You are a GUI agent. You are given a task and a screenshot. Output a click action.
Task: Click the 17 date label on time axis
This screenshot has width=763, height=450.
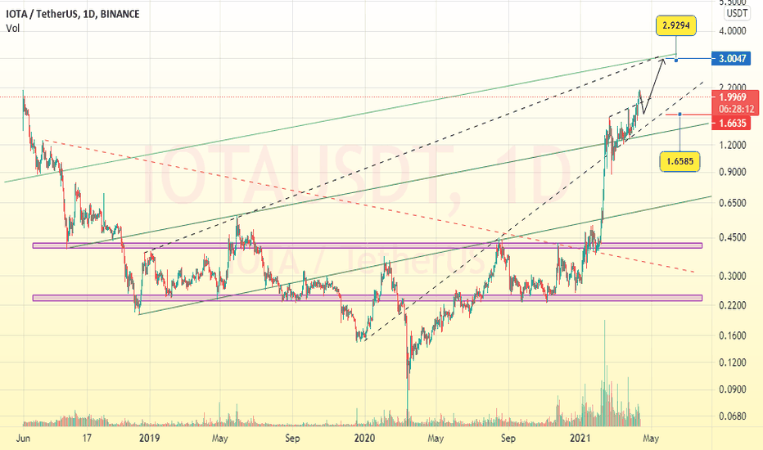click(87, 439)
